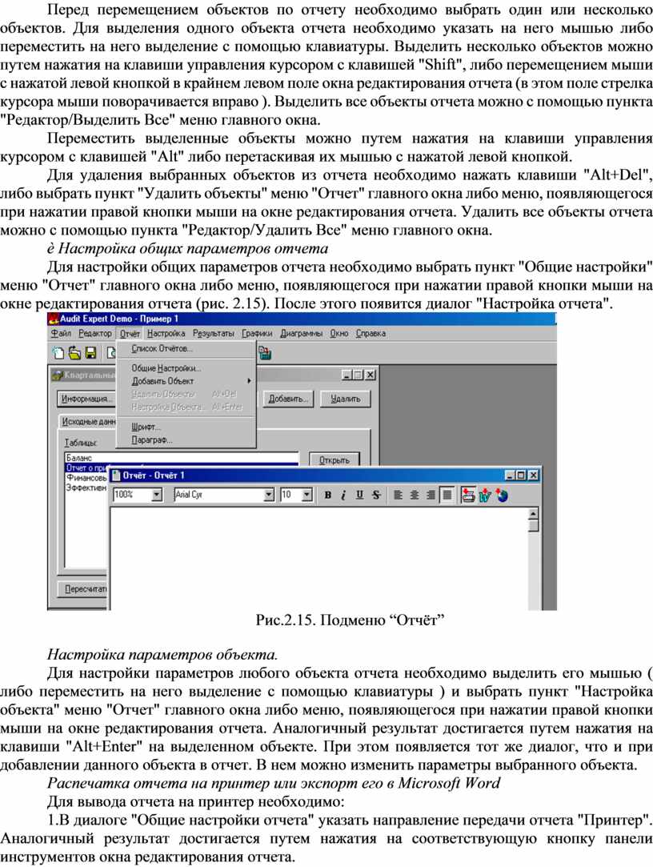Close the Отчёт 1 window

(533, 475)
